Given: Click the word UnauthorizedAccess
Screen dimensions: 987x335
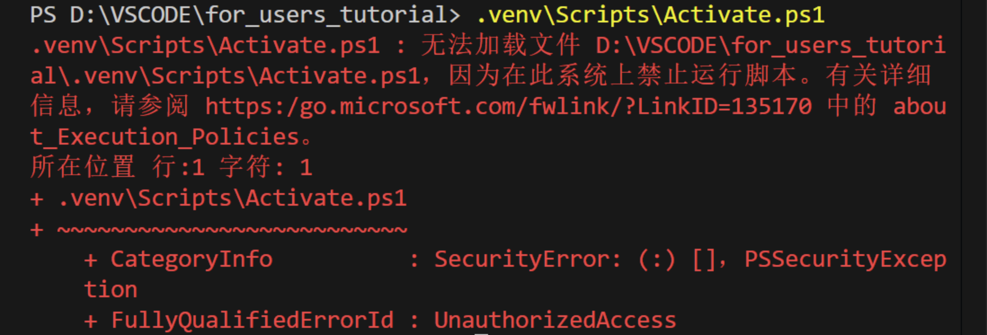Looking at the screenshot, I should click(x=555, y=320).
